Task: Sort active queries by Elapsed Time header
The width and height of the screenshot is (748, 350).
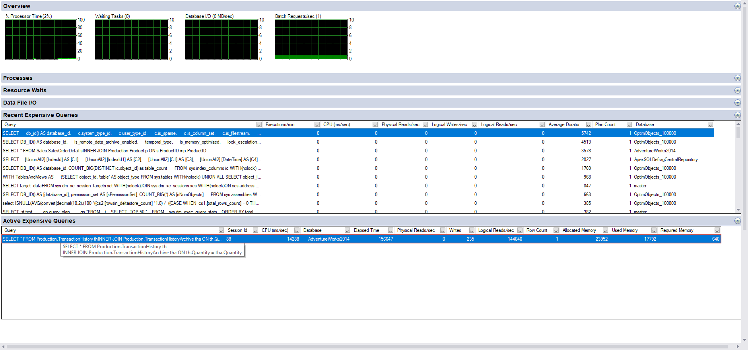Action: (x=366, y=230)
